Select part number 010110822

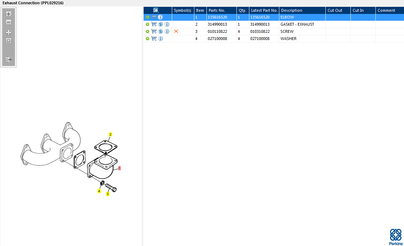click(x=218, y=31)
